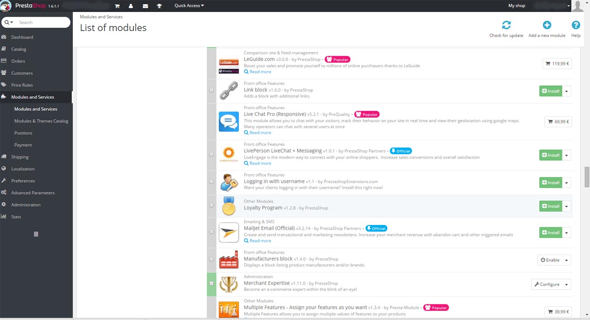Install the Loyalty Program module

tap(551, 206)
